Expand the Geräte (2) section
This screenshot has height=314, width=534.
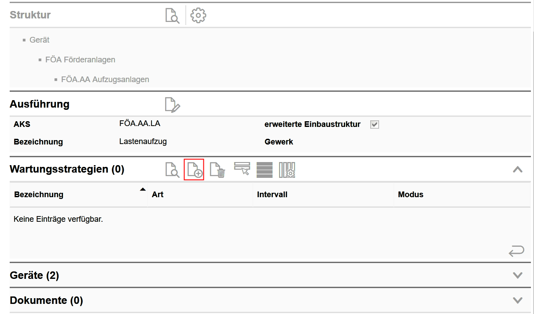pyautogui.click(x=518, y=275)
